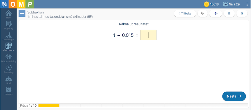This screenshot has height=110, width=251.
Task: Show the on-screen keypad
Action: pyautogui.click(x=203, y=13)
